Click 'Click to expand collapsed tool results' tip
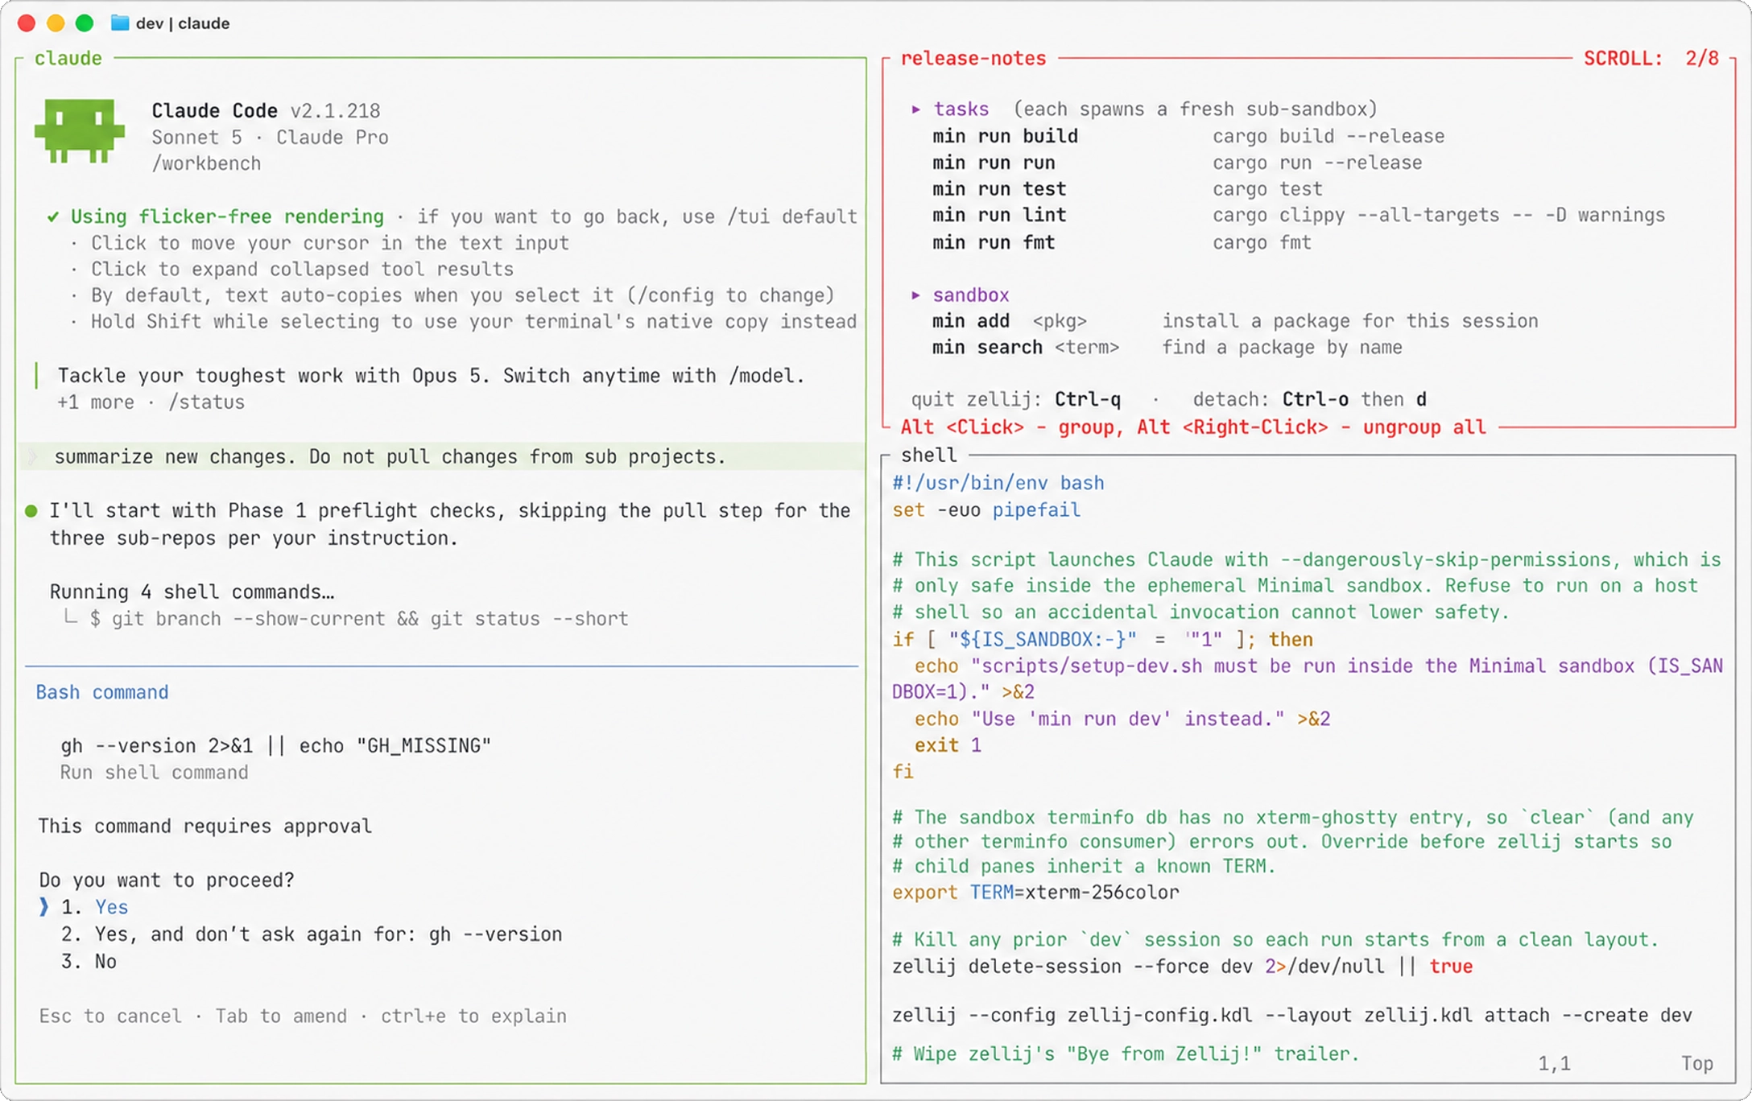The height and width of the screenshot is (1101, 1752). [302, 270]
